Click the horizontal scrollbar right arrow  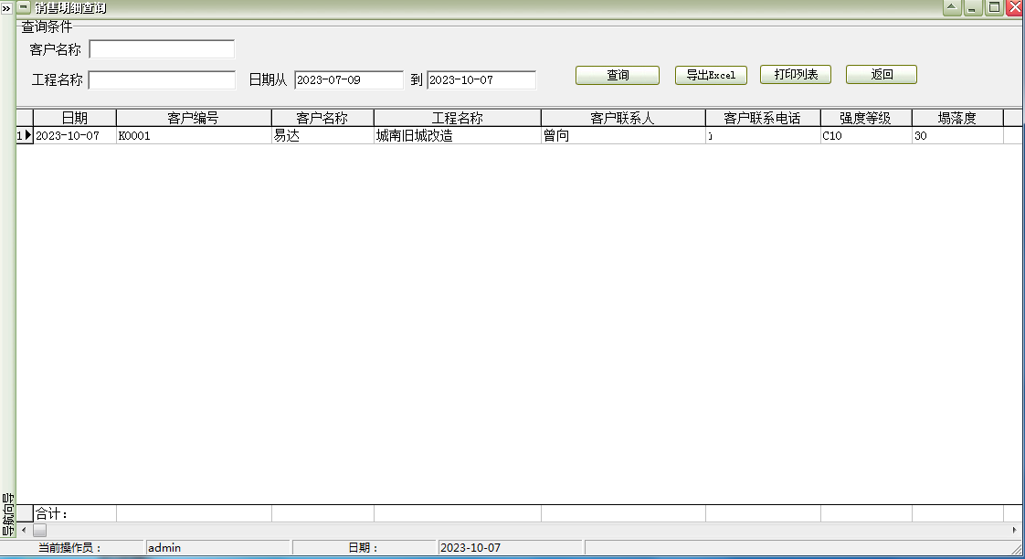click(1015, 530)
